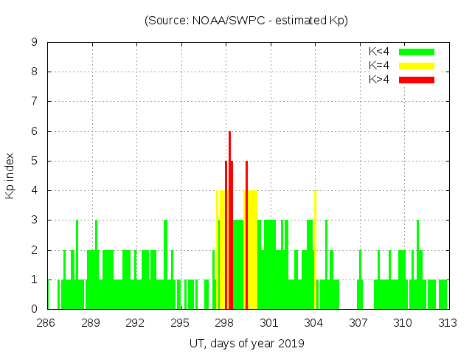
Task: Click the y-axis tick label 0
Action: point(35,309)
